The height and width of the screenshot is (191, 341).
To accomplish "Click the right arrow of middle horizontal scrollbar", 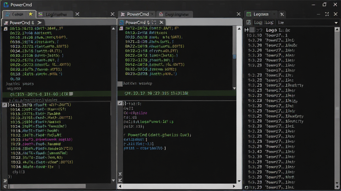I will point(234,186).
